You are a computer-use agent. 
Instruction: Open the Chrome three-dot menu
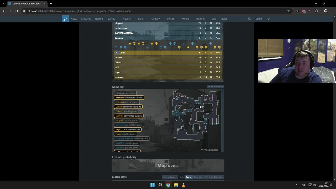click(332, 11)
